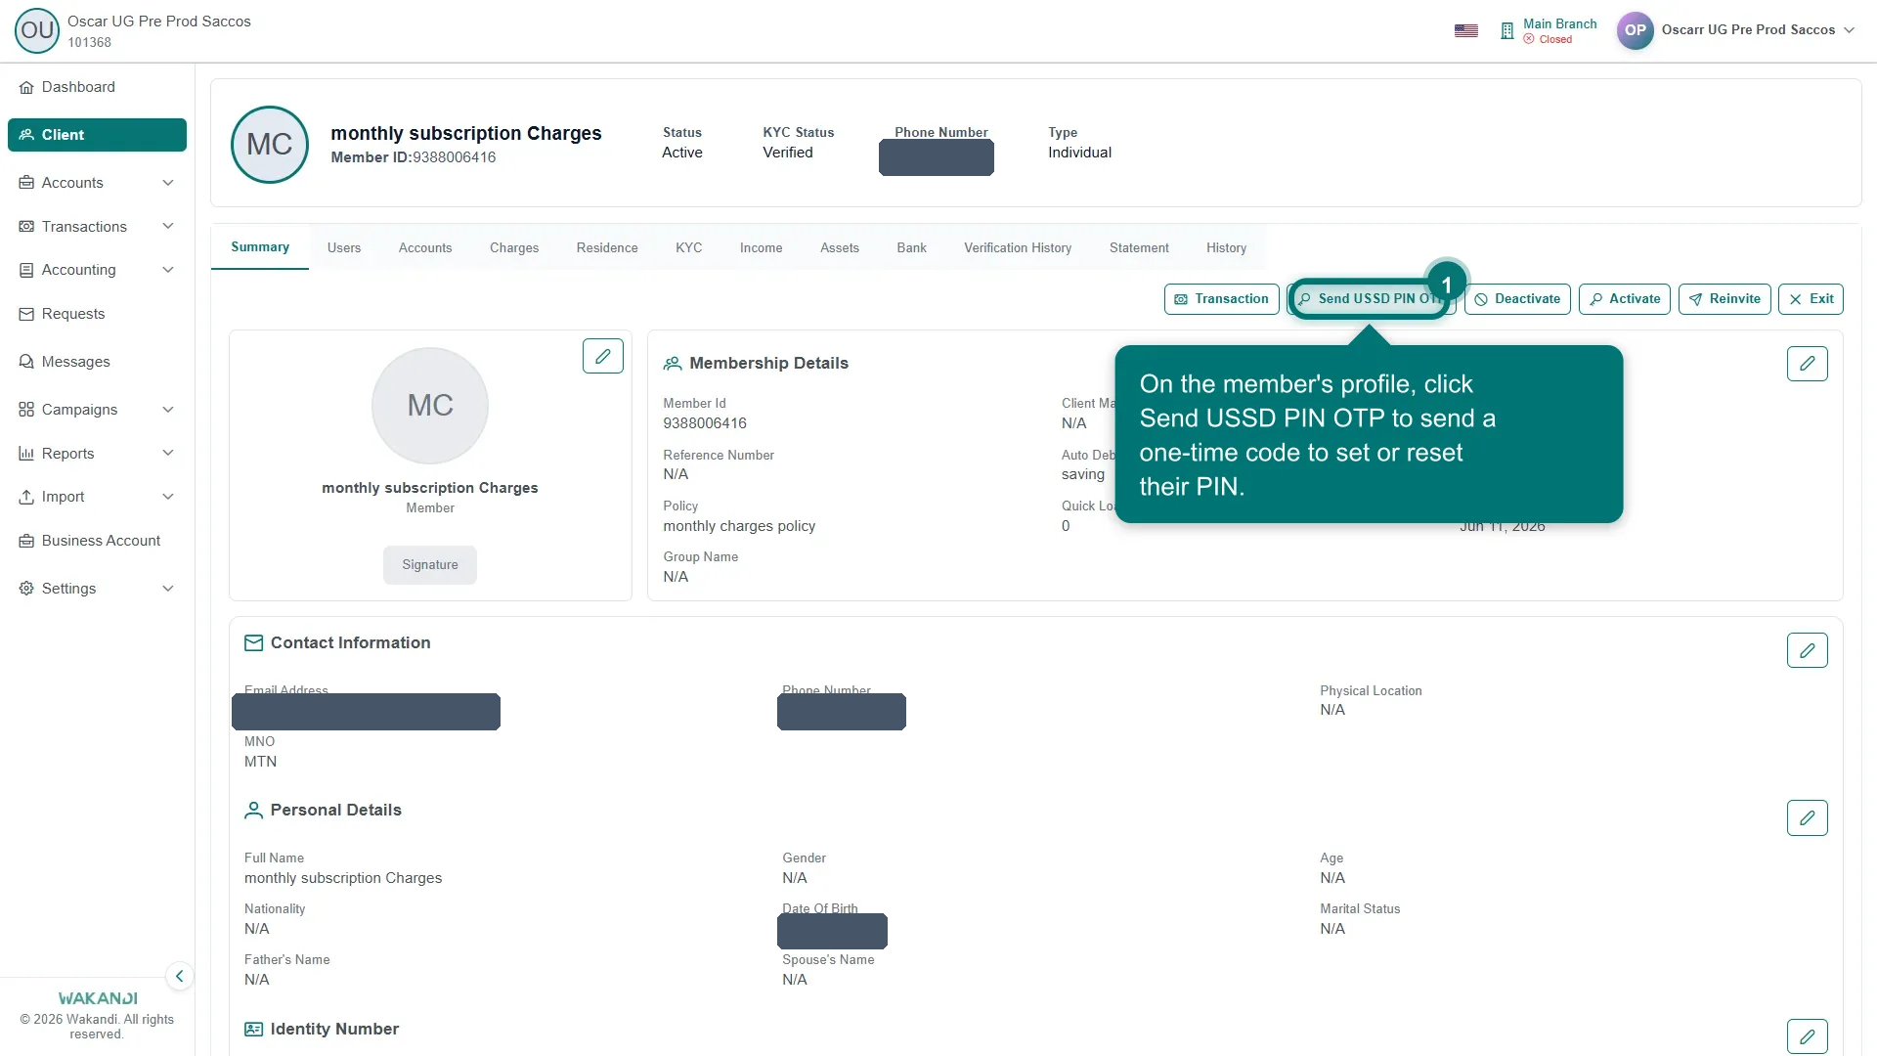
Task: Open the Residence tab
Action: 607,248
